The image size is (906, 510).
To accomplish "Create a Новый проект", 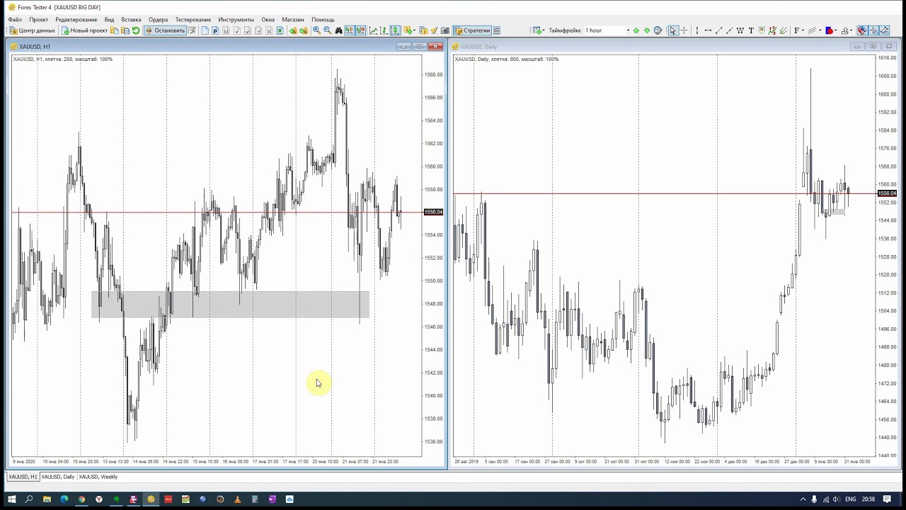I will (85, 30).
